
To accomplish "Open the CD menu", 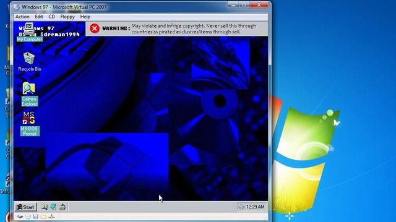I will (51, 17).
